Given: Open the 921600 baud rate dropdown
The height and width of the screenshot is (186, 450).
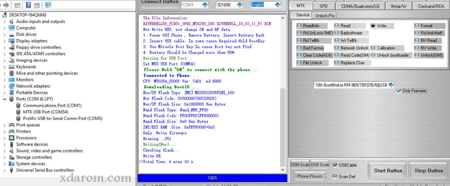Looking at the screenshot, I should click(x=239, y=5).
